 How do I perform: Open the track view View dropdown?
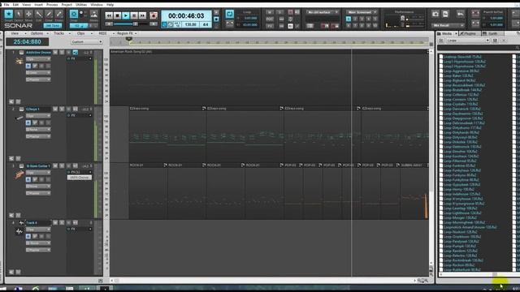click(x=18, y=33)
